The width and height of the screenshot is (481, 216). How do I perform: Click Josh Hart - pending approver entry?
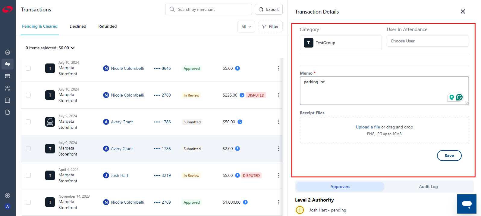pyautogui.click(x=328, y=210)
